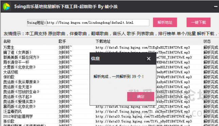Select the row 奥运版《怒放的生命》
The height and width of the screenshot is (126, 219).
point(109,92)
